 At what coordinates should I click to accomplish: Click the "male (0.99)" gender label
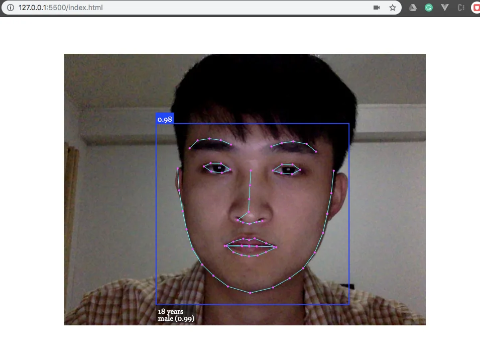pos(176,318)
